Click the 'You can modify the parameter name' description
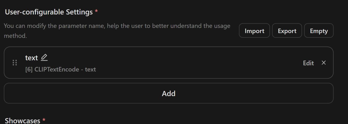This screenshot has height=124, width=348. point(117,31)
